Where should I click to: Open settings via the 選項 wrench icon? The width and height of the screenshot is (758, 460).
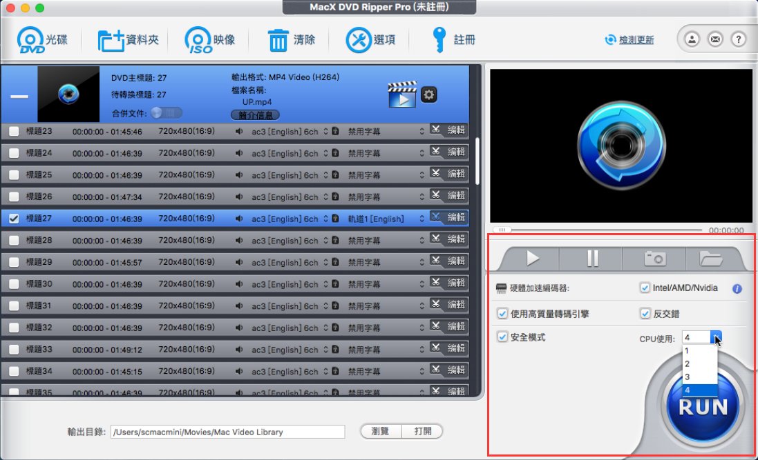pyautogui.click(x=358, y=39)
